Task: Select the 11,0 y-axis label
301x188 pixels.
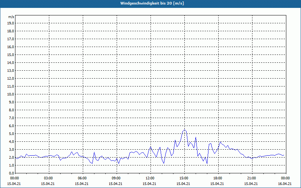Action: coord(11,86)
